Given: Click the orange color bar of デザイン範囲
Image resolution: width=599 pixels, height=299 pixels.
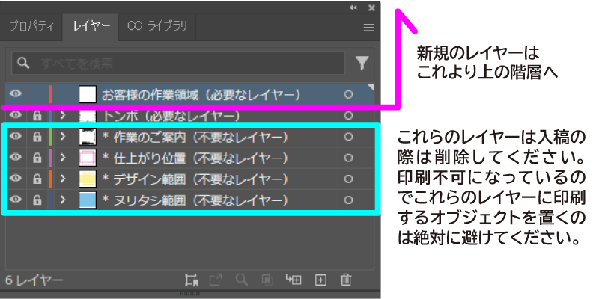Looking at the screenshot, I should click(x=51, y=179).
